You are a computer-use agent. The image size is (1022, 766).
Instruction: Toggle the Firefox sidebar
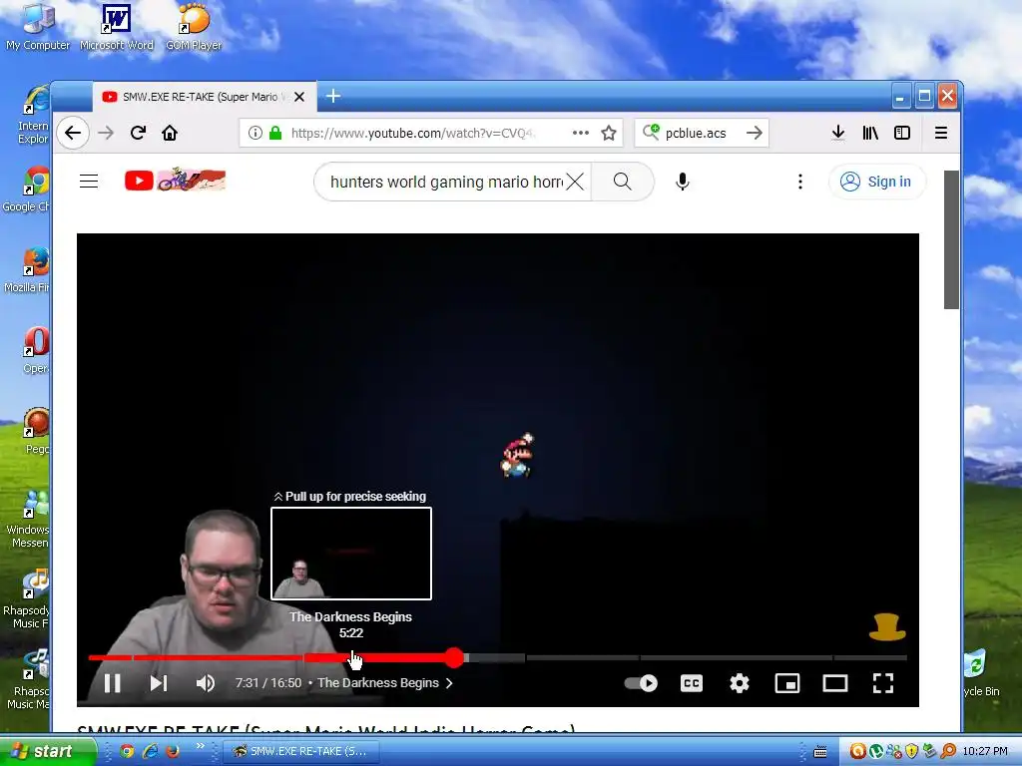click(902, 133)
